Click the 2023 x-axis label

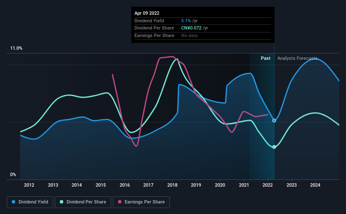click(x=292, y=185)
